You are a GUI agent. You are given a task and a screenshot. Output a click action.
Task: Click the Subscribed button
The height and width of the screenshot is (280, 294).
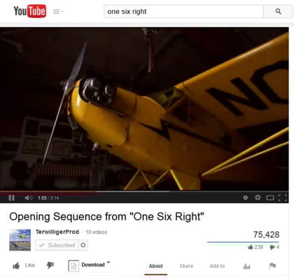[57, 245]
